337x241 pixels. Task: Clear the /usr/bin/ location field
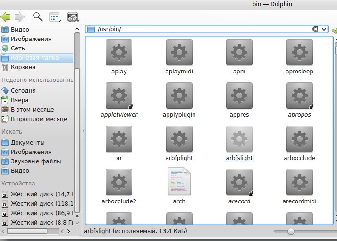(x=315, y=29)
